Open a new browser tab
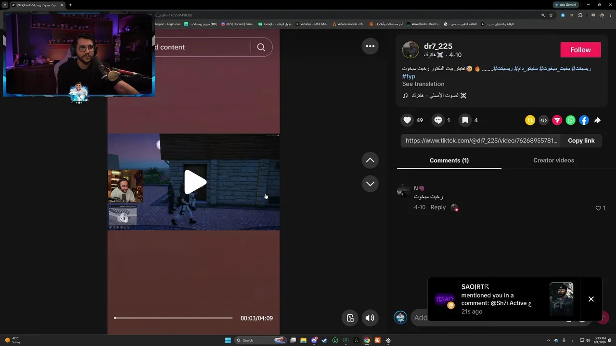 tap(70, 5)
